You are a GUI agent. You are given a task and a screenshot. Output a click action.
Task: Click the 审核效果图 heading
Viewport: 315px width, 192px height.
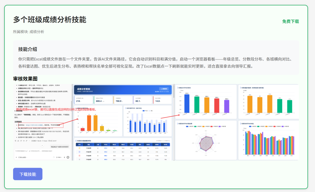click(x=25, y=79)
